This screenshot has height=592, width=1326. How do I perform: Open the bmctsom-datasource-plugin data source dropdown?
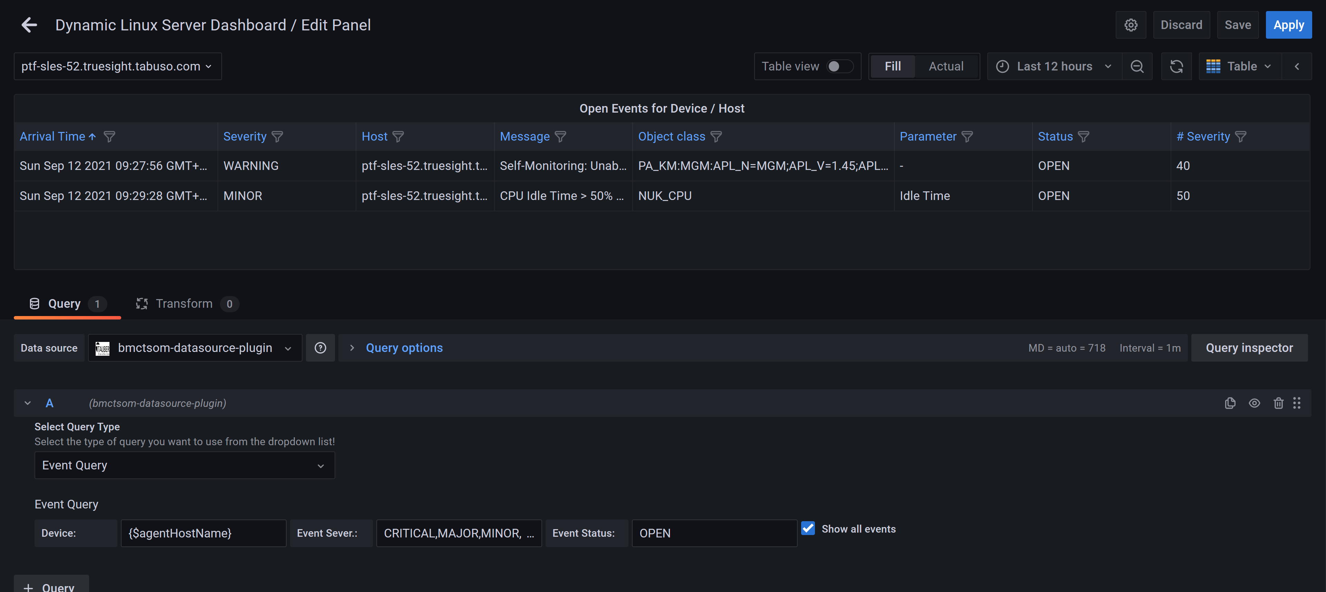coord(194,348)
